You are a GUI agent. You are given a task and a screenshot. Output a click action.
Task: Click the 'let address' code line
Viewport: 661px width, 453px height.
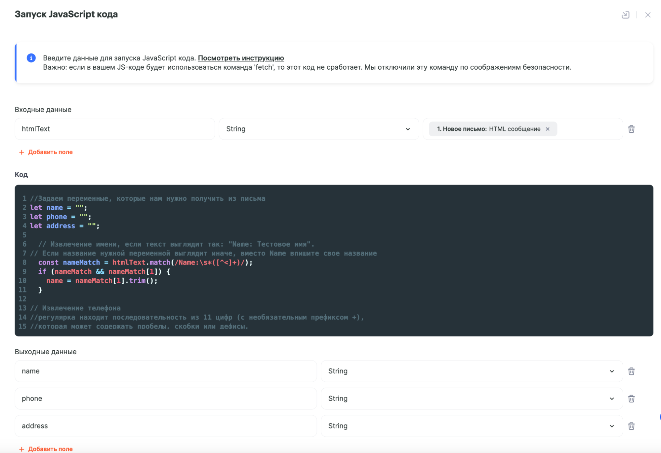65,226
